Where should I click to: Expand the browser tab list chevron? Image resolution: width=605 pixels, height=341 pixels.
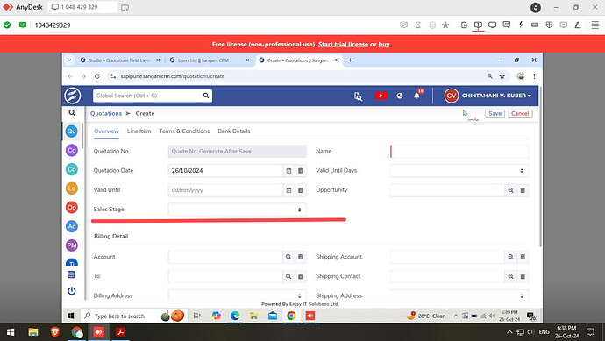click(x=69, y=60)
